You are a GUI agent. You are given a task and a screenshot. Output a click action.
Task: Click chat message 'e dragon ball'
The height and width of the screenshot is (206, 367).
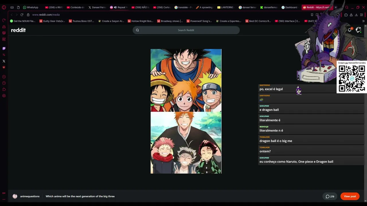[269, 110]
